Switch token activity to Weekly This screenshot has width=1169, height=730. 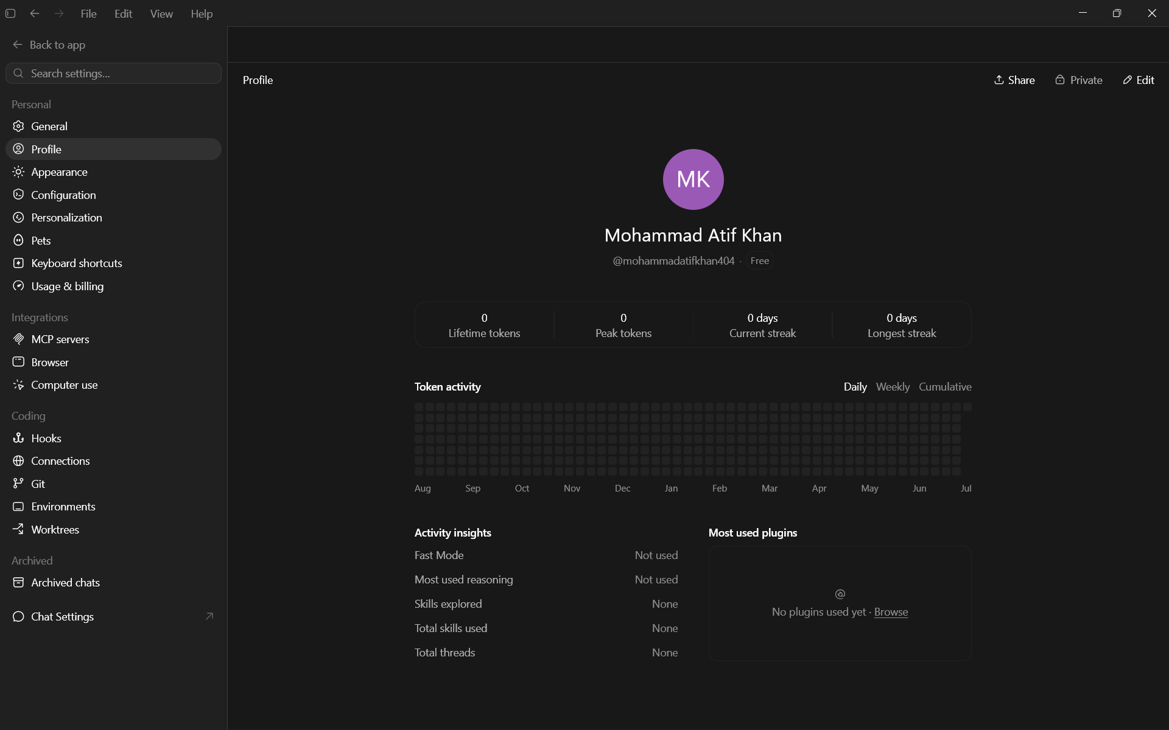[x=893, y=386]
